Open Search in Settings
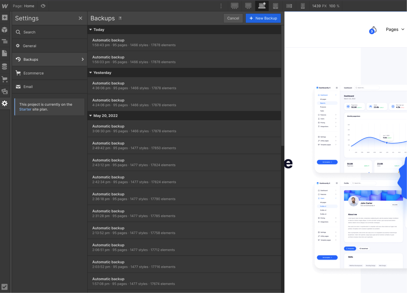The height and width of the screenshot is (293, 407). [x=50, y=32]
